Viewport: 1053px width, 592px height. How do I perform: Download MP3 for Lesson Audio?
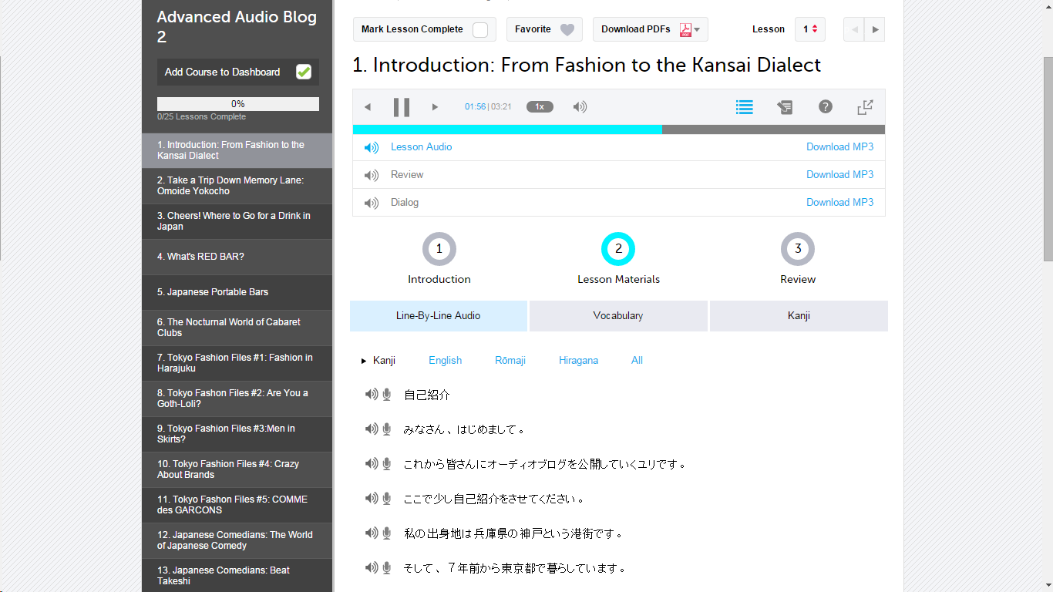click(839, 146)
